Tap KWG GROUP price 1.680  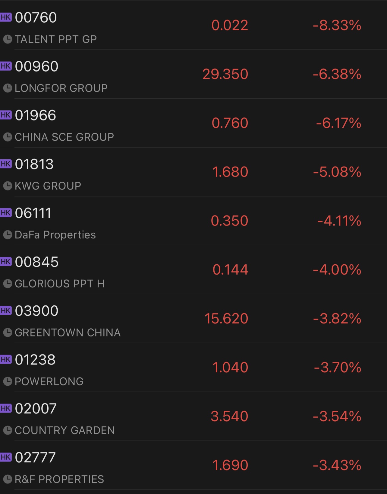click(230, 172)
